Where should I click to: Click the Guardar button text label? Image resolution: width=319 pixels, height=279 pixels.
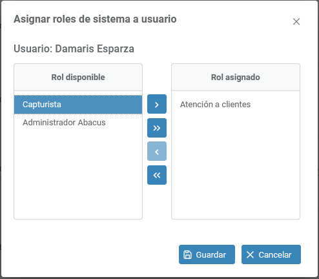pos(211,255)
